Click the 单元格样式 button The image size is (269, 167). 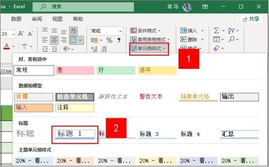[149, 49]
